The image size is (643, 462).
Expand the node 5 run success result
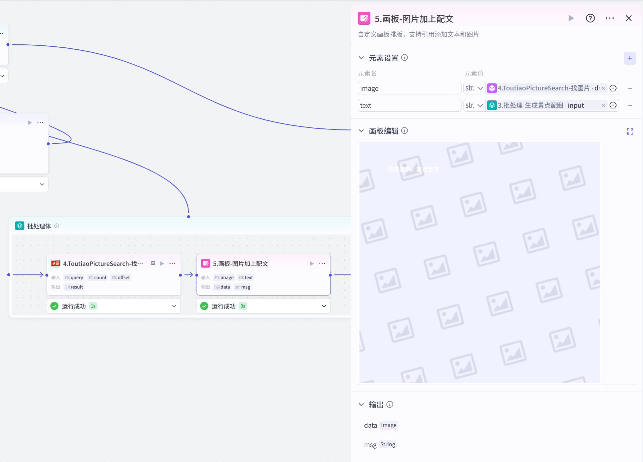tap(324, 306)
